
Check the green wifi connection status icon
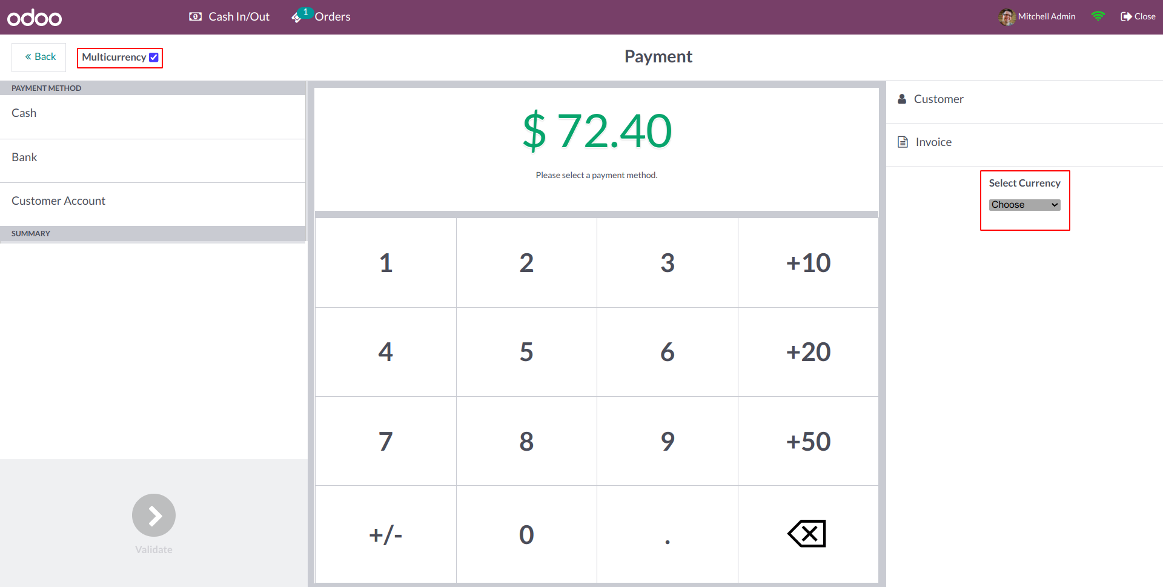(x=1098, y=16)
